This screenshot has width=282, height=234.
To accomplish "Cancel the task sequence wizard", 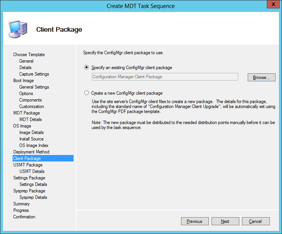I will 255,221.
